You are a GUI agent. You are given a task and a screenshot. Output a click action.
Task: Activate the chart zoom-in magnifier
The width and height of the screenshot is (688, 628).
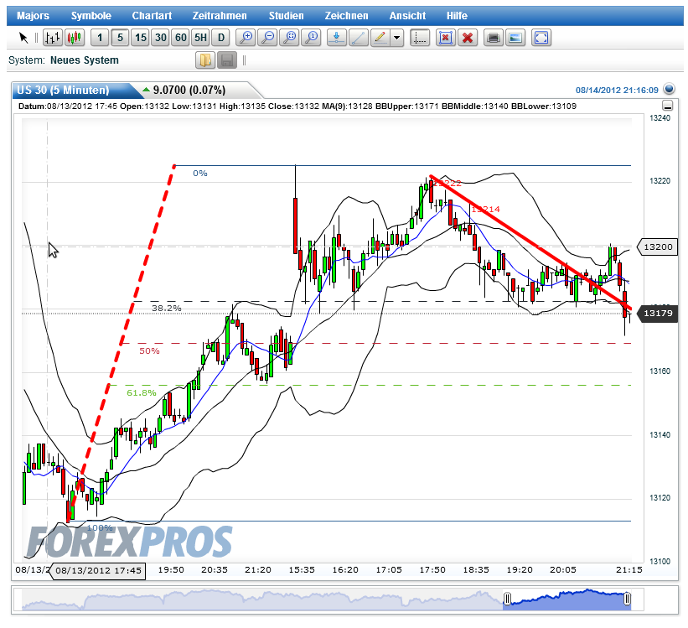click(x=246, y=38)
